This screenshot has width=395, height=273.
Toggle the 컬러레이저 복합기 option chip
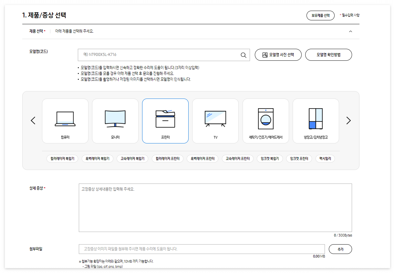[62, 159]
